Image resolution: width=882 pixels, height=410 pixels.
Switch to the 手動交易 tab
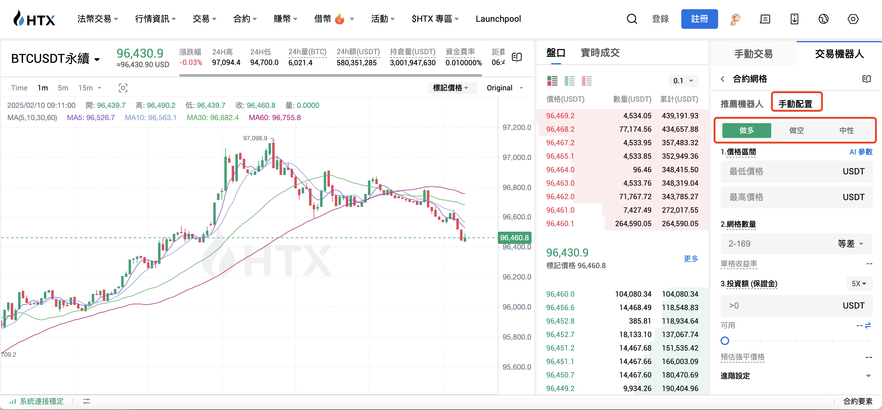point(754,54)
